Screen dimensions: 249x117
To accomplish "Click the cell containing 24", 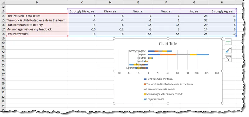I will pos(194,16).
